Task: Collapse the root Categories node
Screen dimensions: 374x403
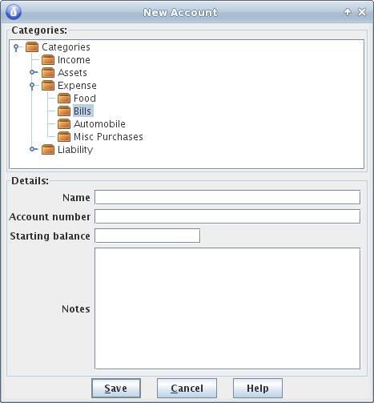Action: [x=16, y=47]
